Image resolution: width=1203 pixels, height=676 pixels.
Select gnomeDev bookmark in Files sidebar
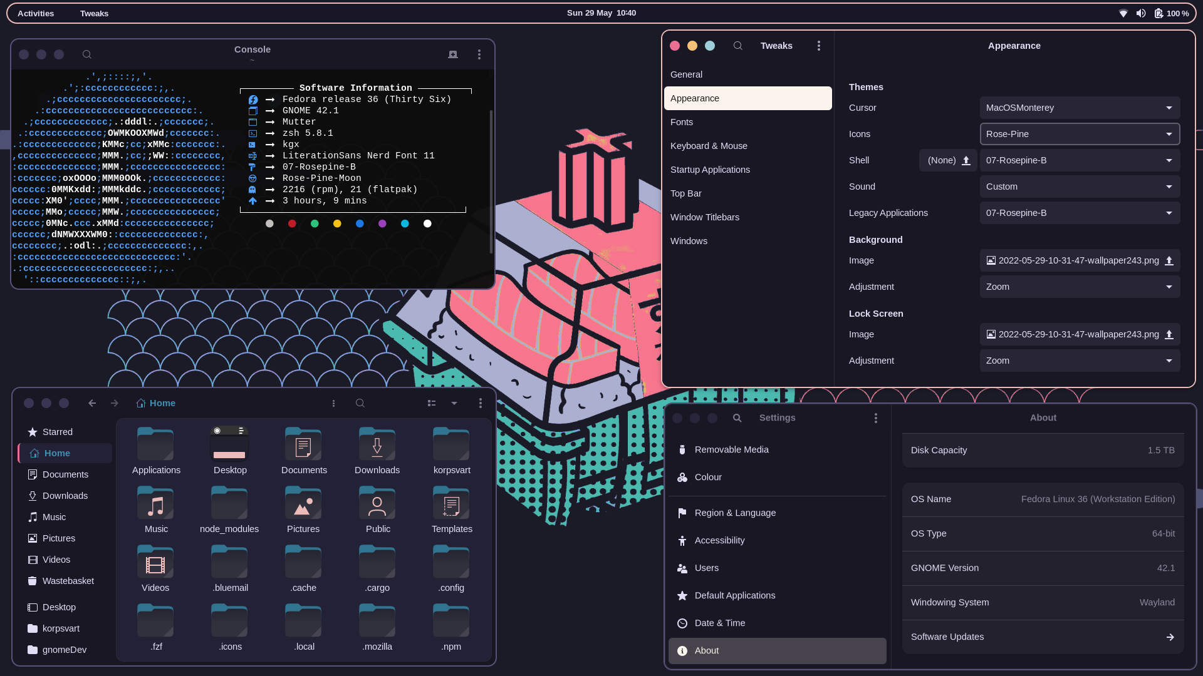click(x=65, y=650)
